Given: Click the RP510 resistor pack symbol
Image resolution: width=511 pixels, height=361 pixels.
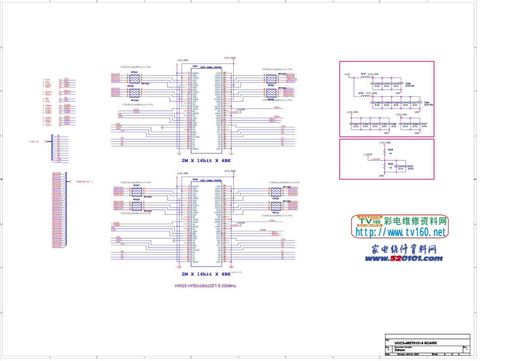Looking at the screenshot, I should click(x=276, y=206).
